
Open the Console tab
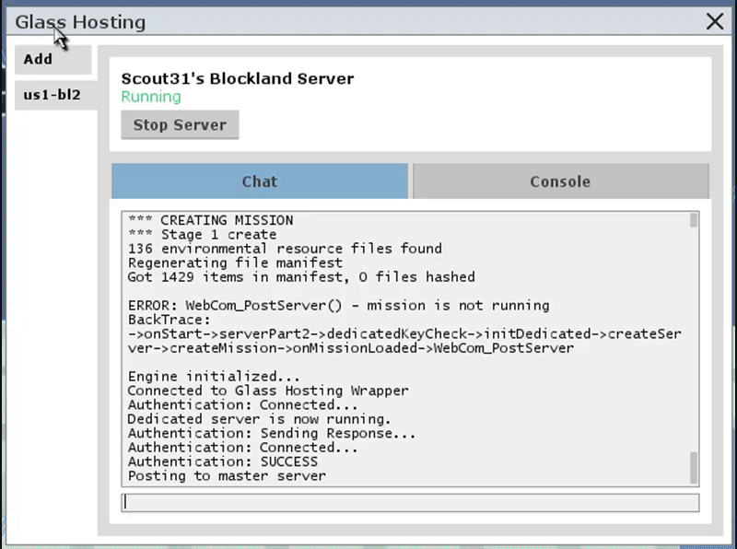[x=560, y=181]
